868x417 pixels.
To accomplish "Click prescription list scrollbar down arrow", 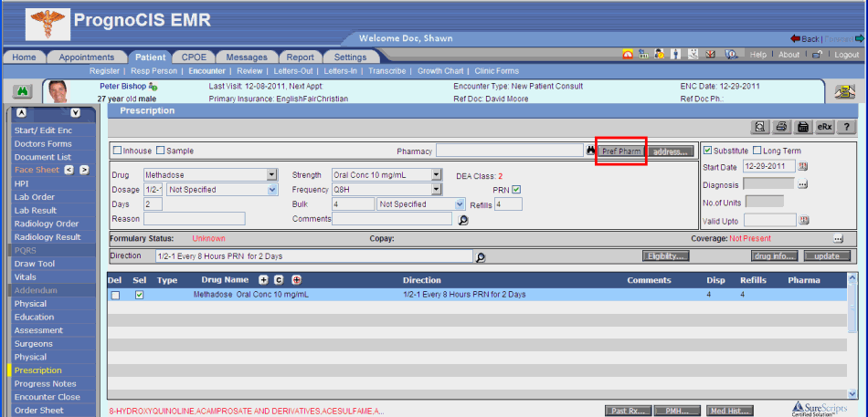I will click(852, 394).
